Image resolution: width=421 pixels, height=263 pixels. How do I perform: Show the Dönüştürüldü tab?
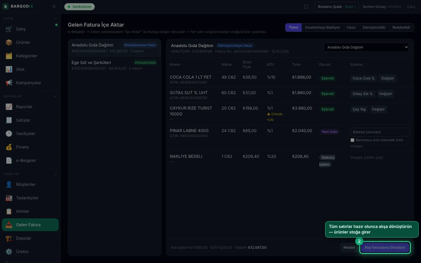(x=374, y=27)
